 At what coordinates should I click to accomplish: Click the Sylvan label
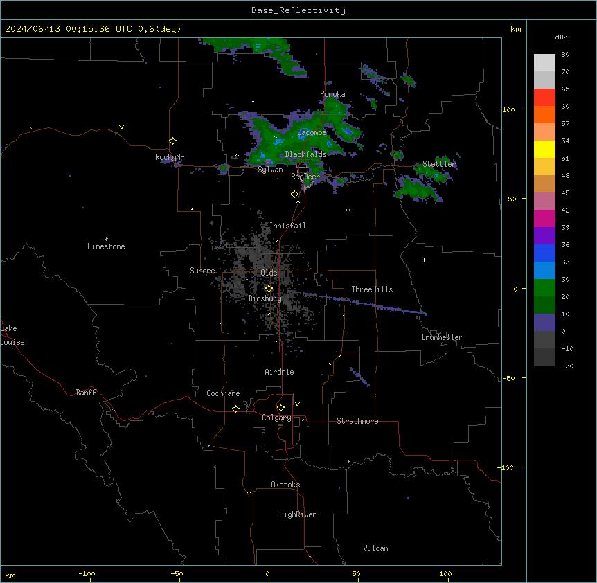(270, 170)
